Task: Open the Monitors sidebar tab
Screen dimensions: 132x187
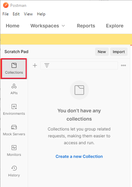Action: pyautogui.click(x=14, y=151)
